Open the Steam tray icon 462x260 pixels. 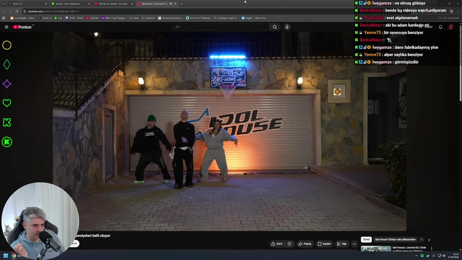(x=428, y=256)
